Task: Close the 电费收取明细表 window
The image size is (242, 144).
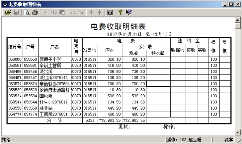Action: pos(238,4)
